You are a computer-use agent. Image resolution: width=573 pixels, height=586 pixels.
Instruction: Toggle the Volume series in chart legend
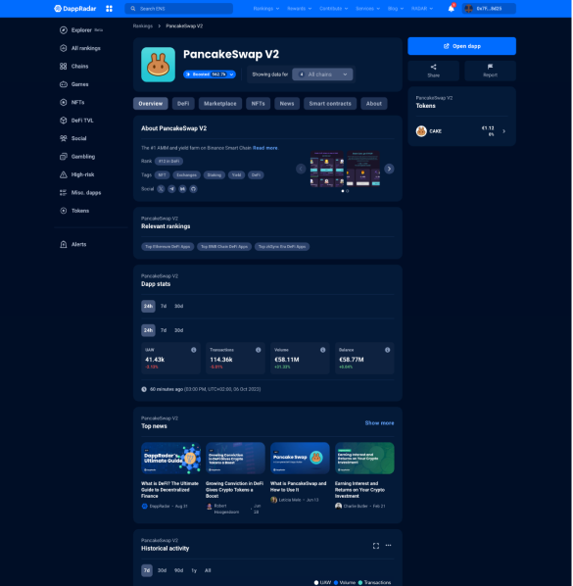[x=345, y=582]
